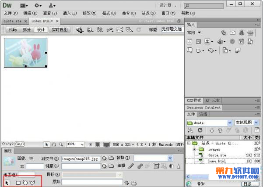This screenshot has height=187, width=263.
Task: Click the pointer hotspot tool
Action: pyautogui.click(x=7, y=182)
